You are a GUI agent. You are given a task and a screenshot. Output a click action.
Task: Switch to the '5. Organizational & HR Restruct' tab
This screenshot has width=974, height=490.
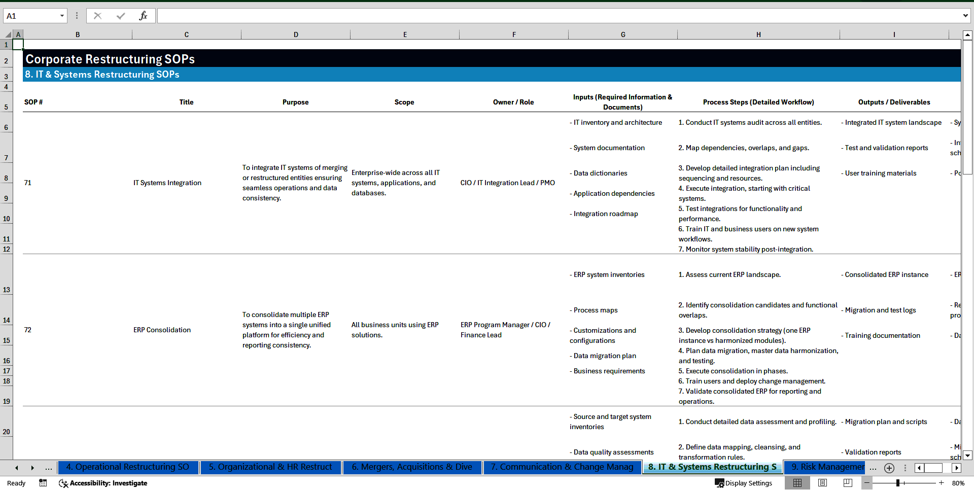pyautogui.click(x=270, y=467)
